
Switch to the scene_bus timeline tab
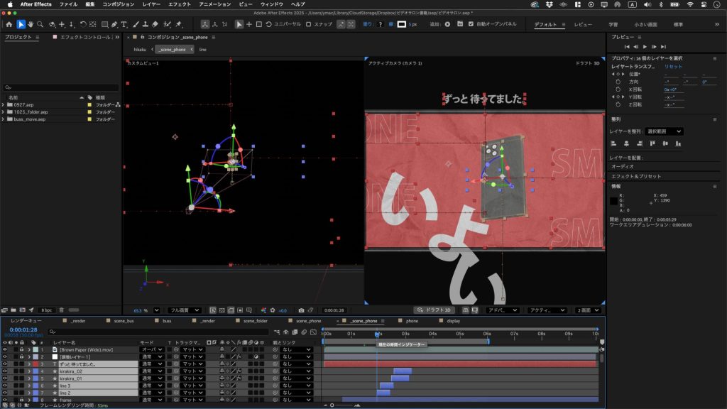(x=125, y=321)
